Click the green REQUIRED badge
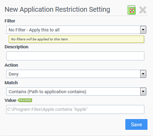This screenshot has width=153, height=136. (25, 100)
